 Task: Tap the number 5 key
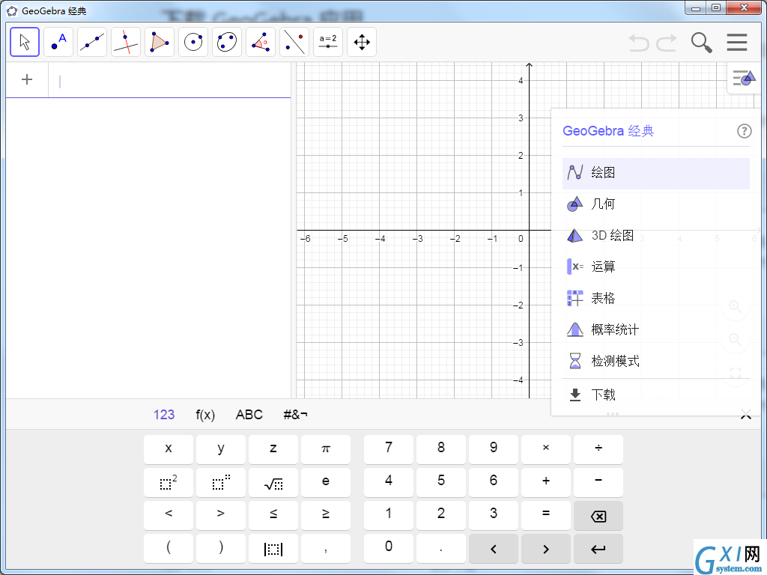click(x=440, y=482)
